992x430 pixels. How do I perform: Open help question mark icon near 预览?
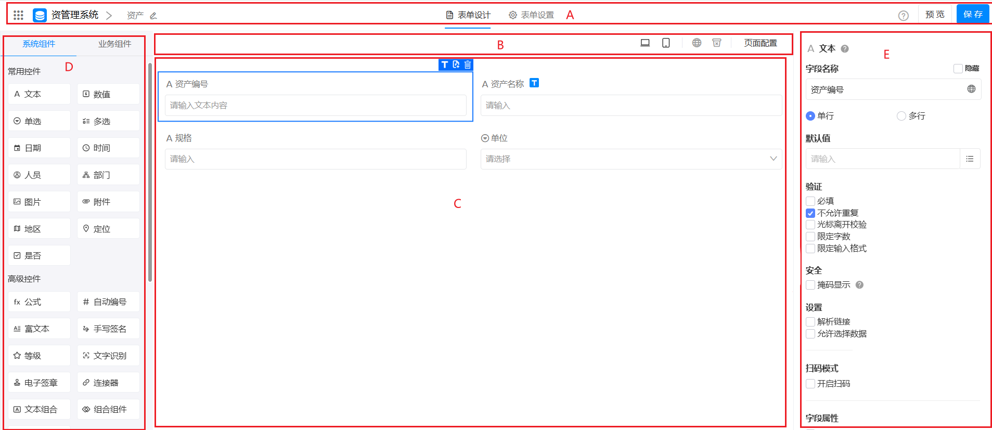[903, 16]
